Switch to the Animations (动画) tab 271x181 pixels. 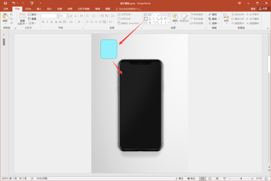click(70, 9)
